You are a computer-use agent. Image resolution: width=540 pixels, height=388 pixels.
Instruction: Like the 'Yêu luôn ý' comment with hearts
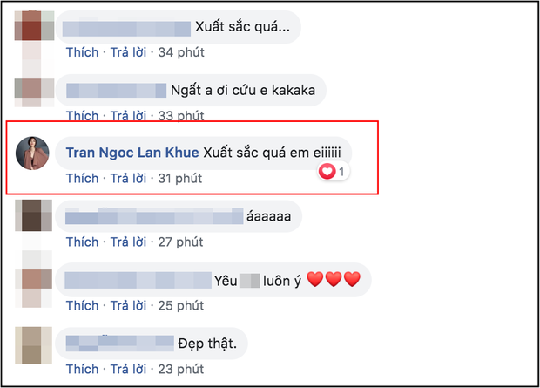(x=83, y=305)
